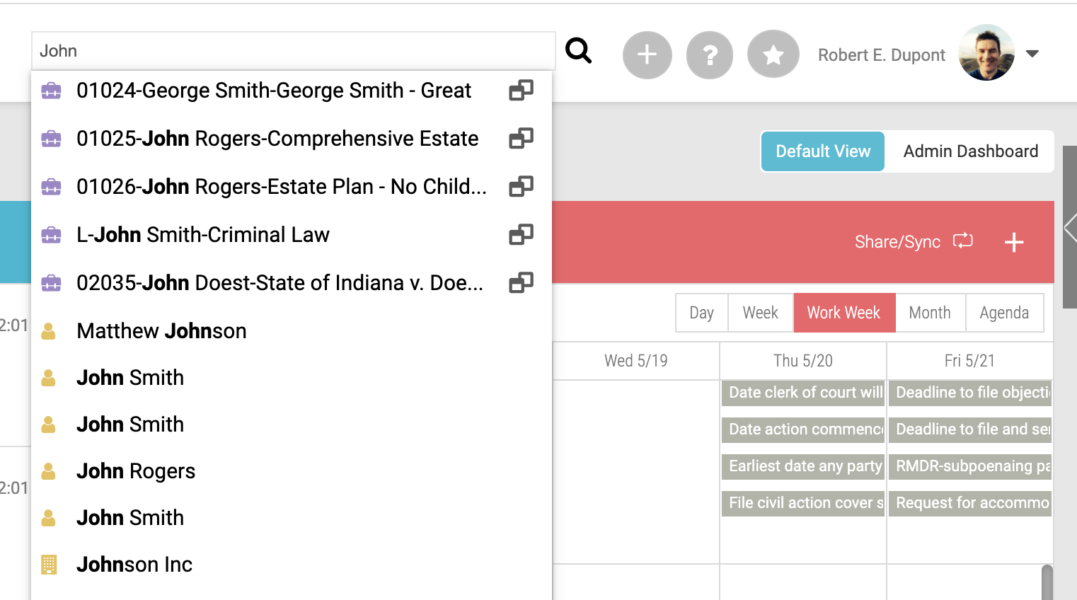1077x600 pixels.
Task: Click the Share/Sync refresh icon
Action: click(963, 241)
